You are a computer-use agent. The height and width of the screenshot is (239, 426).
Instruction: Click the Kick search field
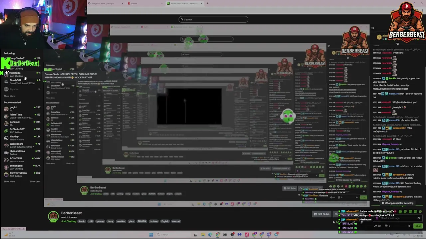tap(213, 19)
